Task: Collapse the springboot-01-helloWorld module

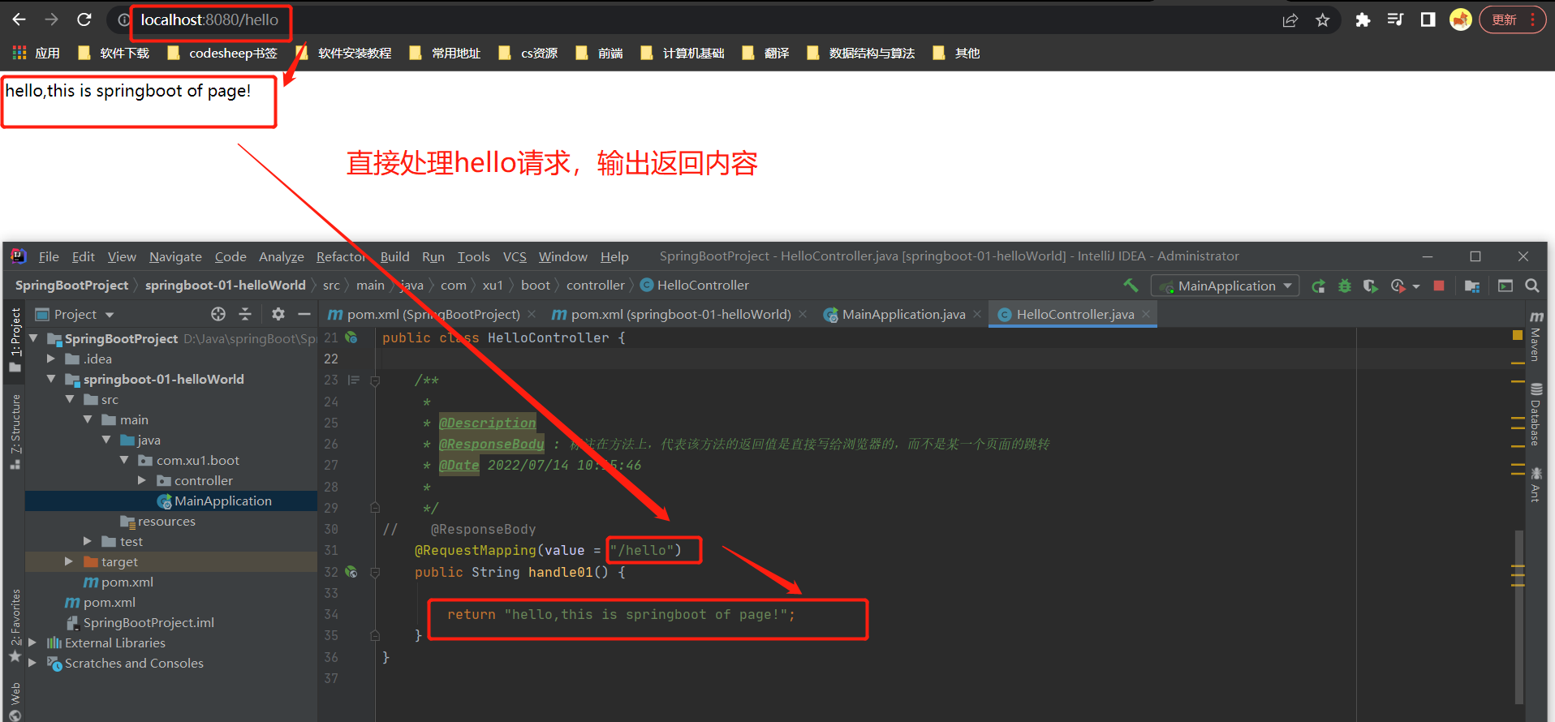Action: (51, 379)
